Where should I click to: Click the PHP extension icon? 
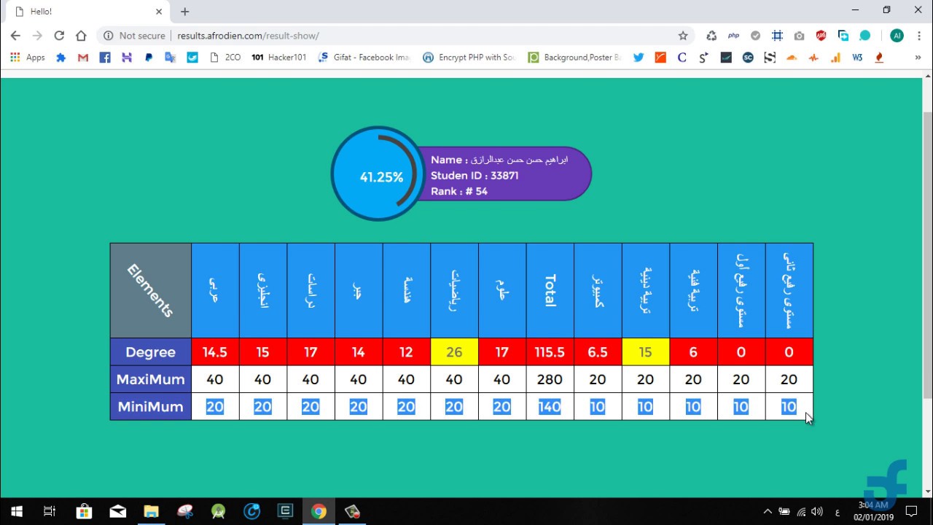(733, 35)
